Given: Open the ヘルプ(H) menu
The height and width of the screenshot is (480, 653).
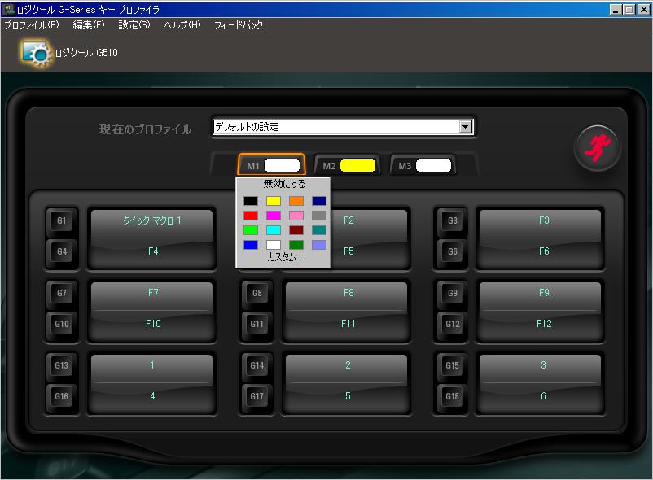Looking at the screenshot, I should coord(182,25).
